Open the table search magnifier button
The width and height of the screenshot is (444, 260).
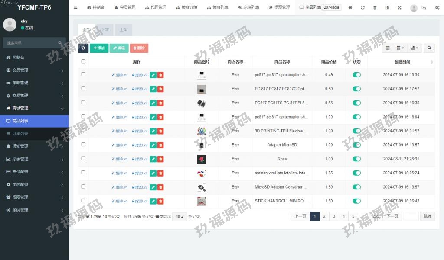pos(429,48)
